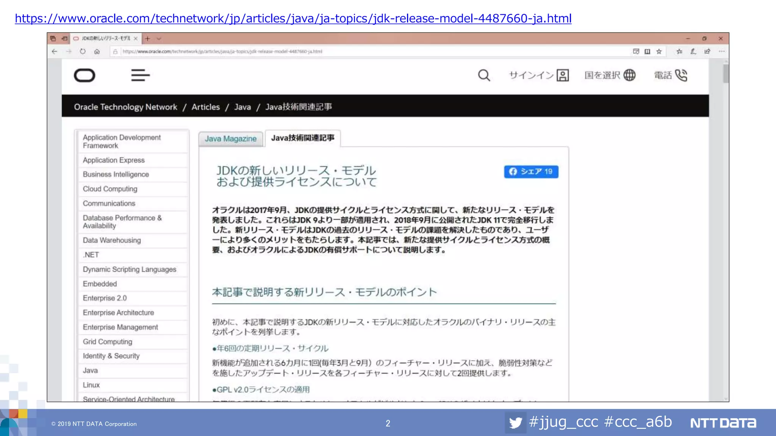Open a new tab with plus icon

(x=147, y=39)
